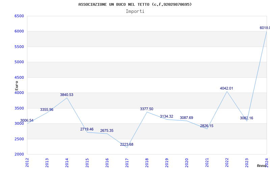The width and height of the screenshot is (270, 169).
Task: Select data label 3082.16
Action: click(x=246, y=118)
